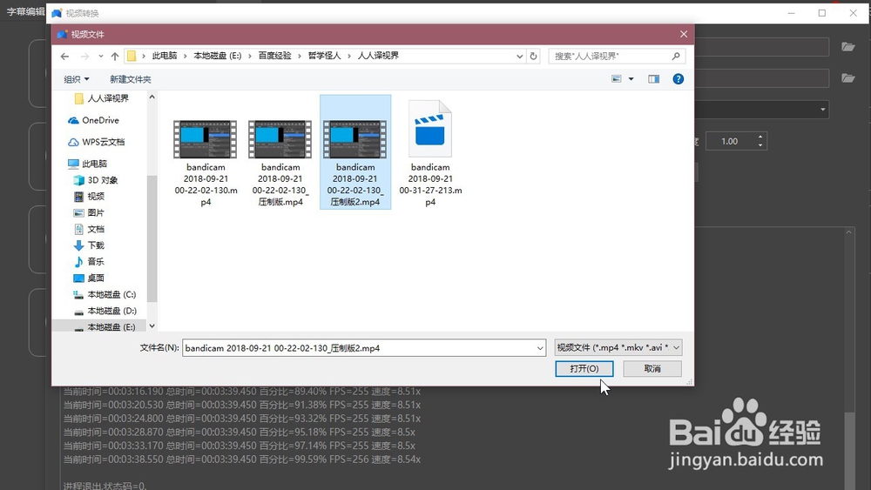Click first folder icon in 视频转换 window
Viewport: 871px width, 490px height.
[847, 47]
